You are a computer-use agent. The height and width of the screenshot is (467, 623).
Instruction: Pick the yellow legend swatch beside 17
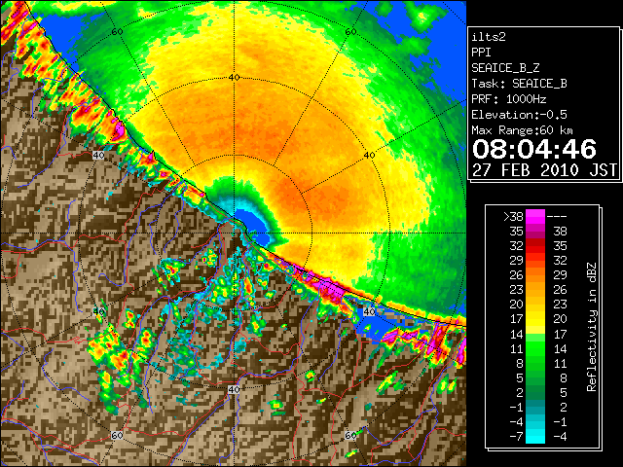pyautogui.click(x=535, y=319)
